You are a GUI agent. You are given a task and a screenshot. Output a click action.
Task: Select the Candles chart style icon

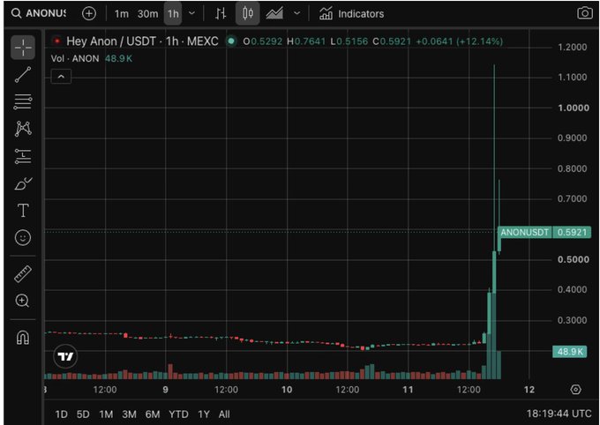coord(248,13)
